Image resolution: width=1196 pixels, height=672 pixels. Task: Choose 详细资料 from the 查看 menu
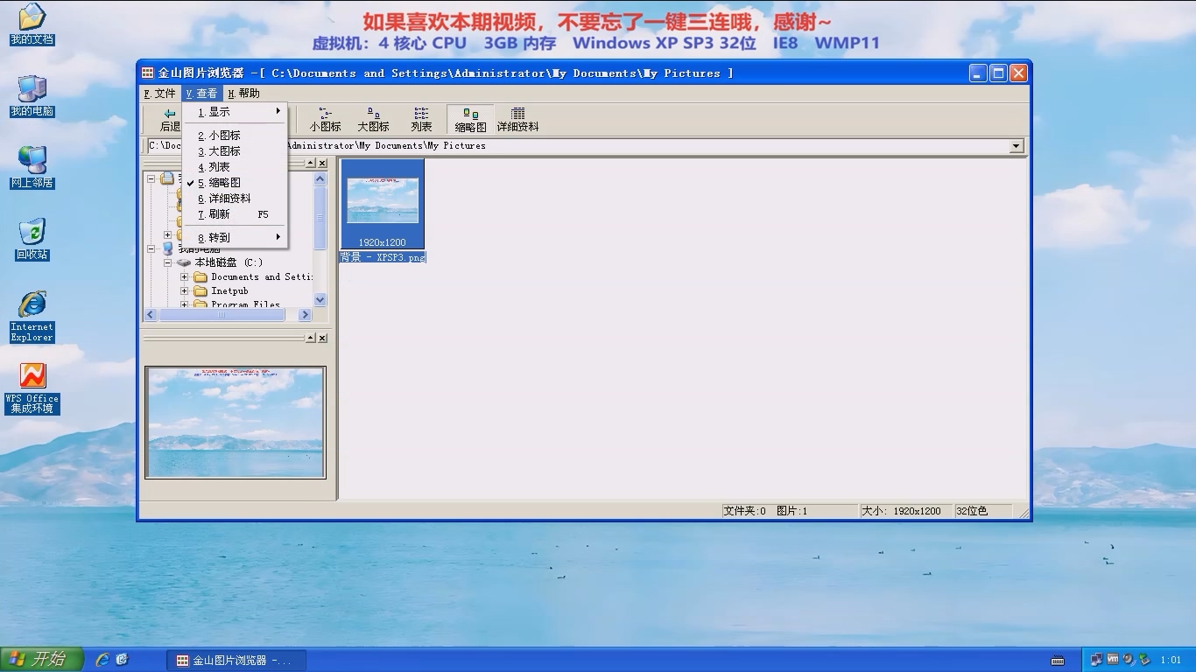point(235,199)
